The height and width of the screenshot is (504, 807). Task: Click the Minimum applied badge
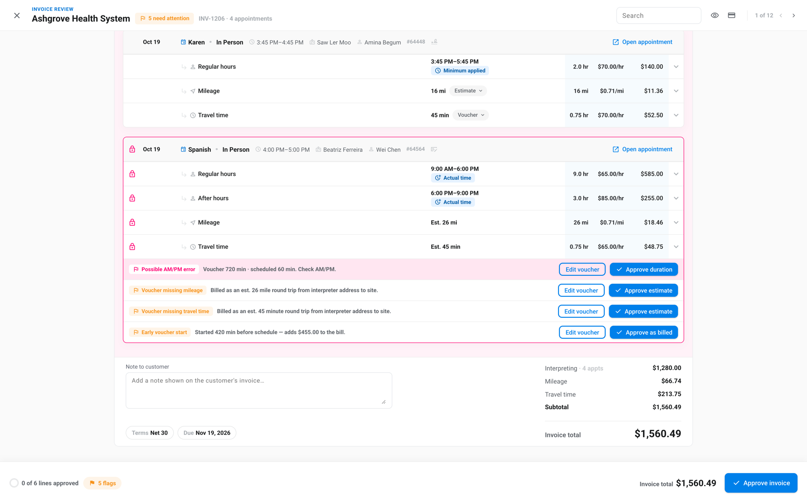click(x=460, y=71)
